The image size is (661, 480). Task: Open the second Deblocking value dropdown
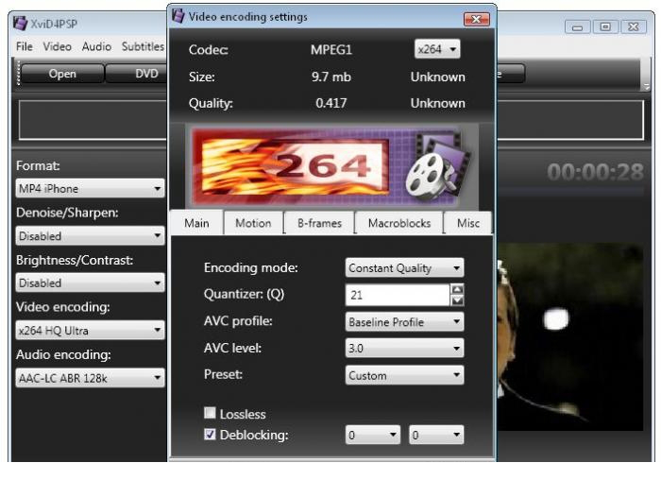(x=436, y=435)
